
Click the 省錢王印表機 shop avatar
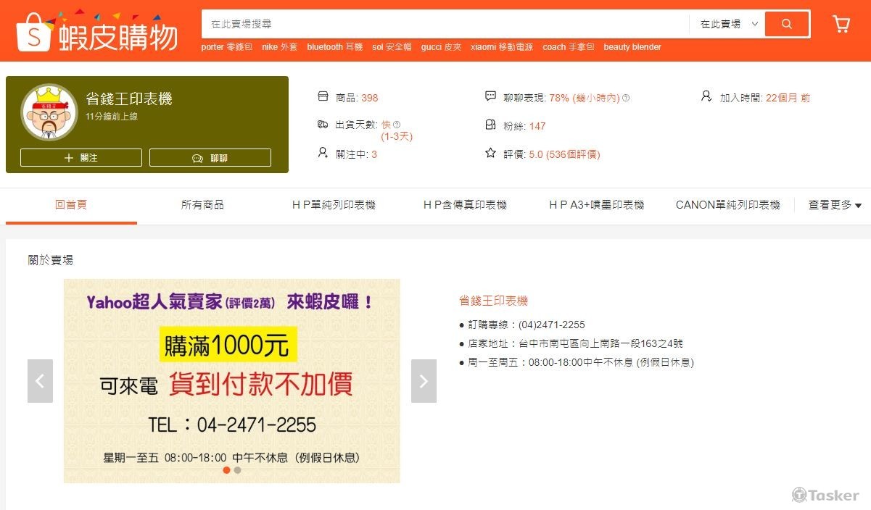click(49, 112)
